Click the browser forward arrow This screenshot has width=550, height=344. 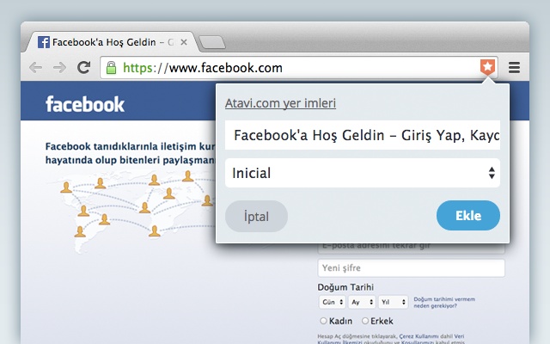pyautogui.click(x=59, y=67)
